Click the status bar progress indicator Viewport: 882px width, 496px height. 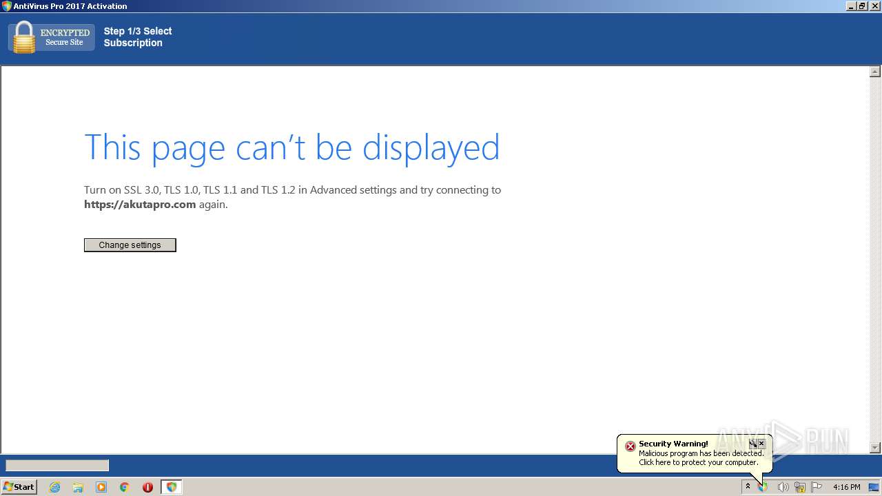click(57, 466)
